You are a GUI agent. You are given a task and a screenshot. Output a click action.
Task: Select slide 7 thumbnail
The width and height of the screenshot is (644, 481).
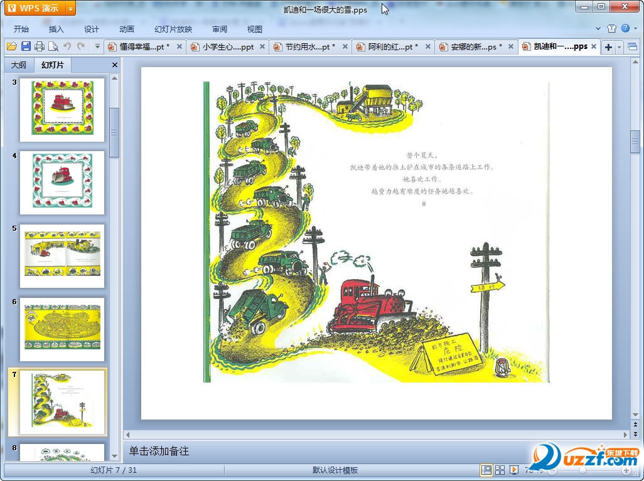click(x=62, y=401)
